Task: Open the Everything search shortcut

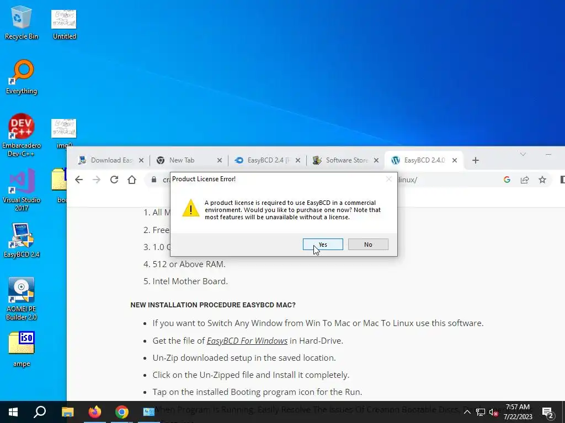Action: click(22, 77)
